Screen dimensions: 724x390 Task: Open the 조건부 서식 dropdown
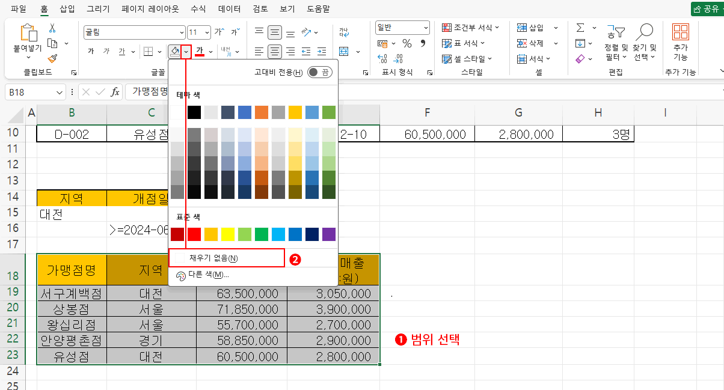pyautogui.click(x=471, y=28)
